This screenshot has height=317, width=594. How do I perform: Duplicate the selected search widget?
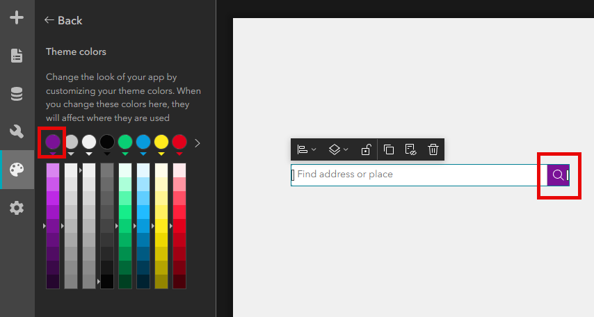tap(389, 149)
